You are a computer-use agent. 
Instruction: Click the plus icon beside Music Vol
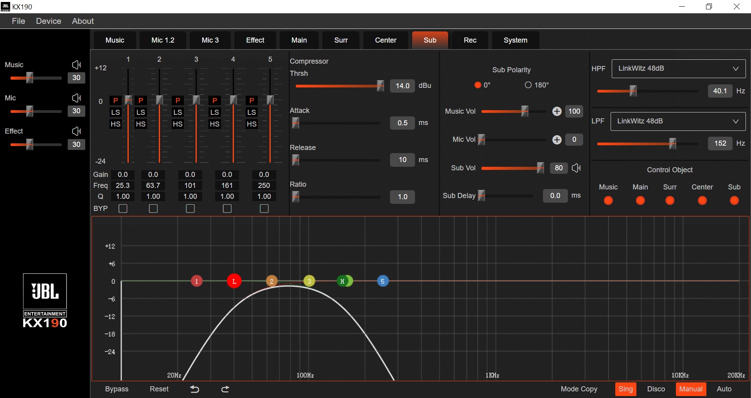tap(557, 111)
